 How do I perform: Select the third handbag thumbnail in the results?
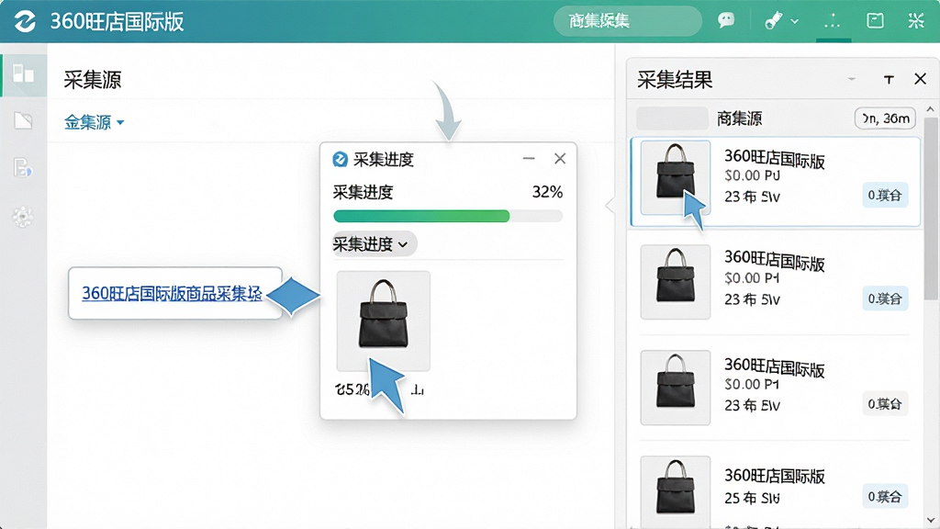coord(675,388)
